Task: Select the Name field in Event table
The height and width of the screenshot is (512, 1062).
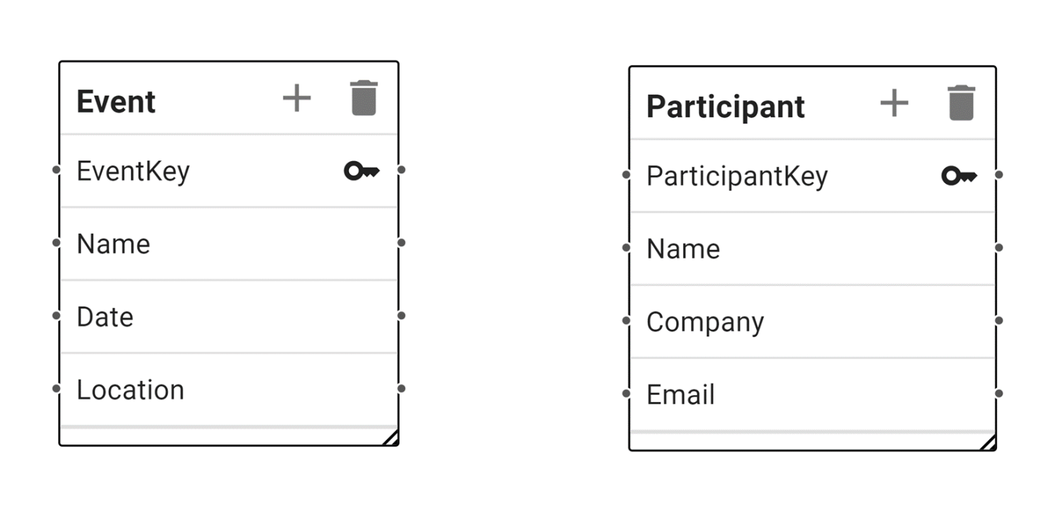Action: pyautogui.click(x=113, y=244)
